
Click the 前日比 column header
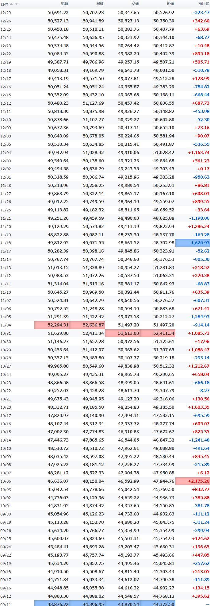(x=204, y=4)
